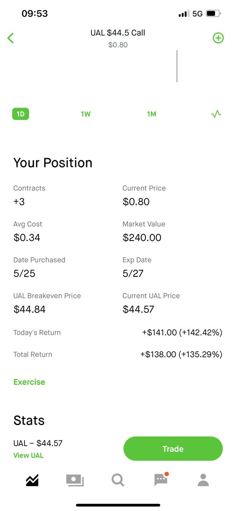
Task: Open messages tab with notification dot
Action: pos(161,479)
